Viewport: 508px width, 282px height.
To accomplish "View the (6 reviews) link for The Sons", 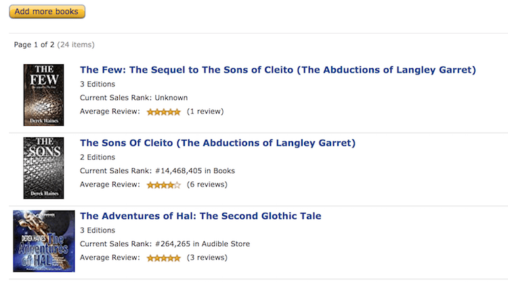I will [x=207, y=185].
